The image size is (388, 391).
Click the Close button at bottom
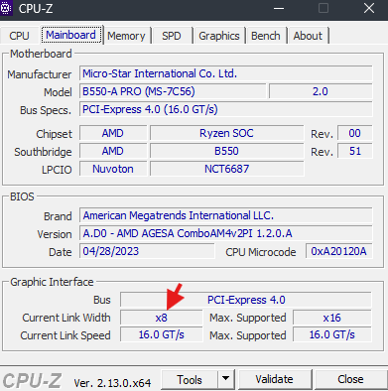[x=350, y=379]
